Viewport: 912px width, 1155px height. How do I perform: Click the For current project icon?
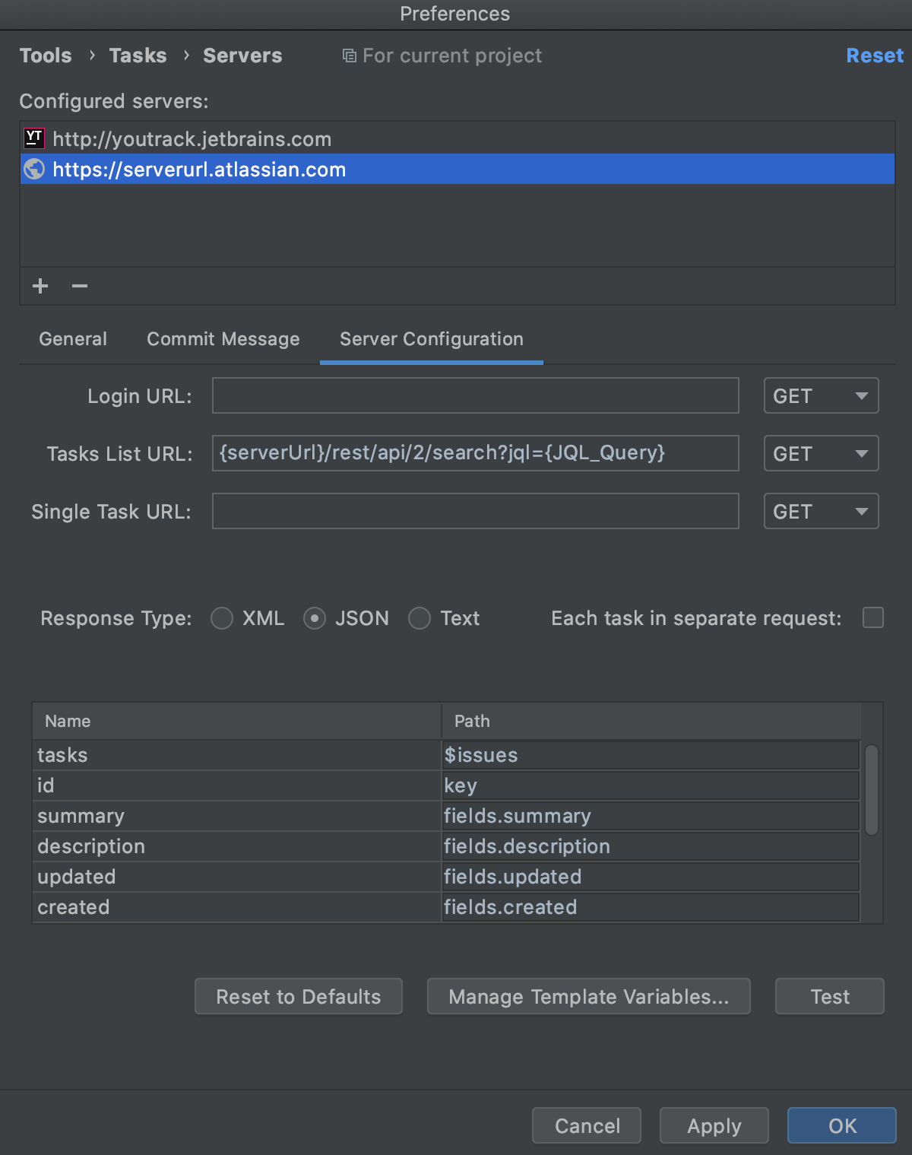tap(349, 56)
